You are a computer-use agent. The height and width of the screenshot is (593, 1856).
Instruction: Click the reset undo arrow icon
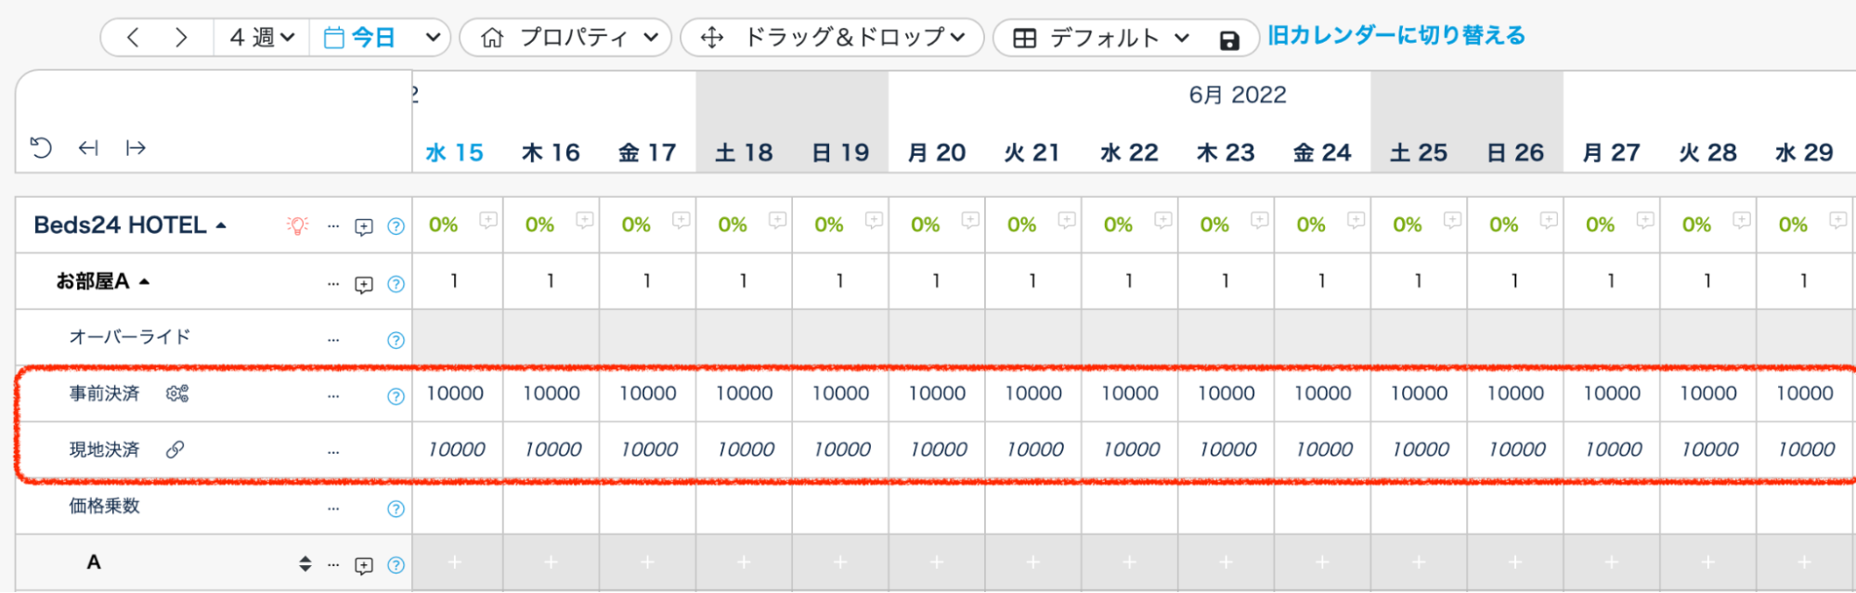(x=41, y=148)
